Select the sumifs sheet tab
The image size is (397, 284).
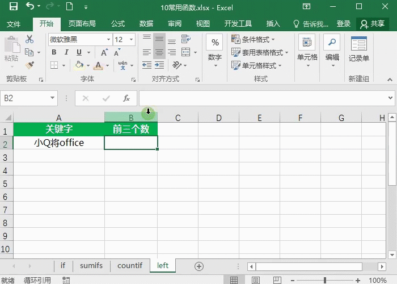point(91,265)
